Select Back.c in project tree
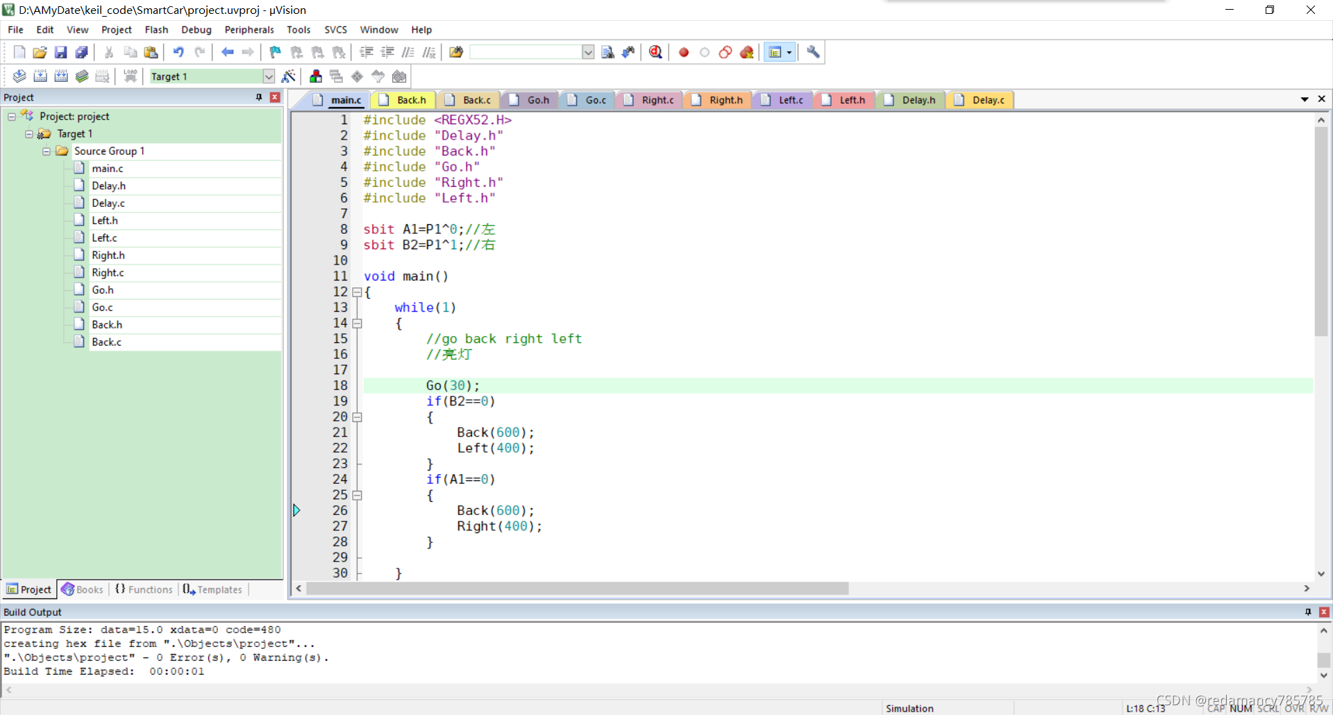This screenshot has width=1333, height=715. pos(106,342)
